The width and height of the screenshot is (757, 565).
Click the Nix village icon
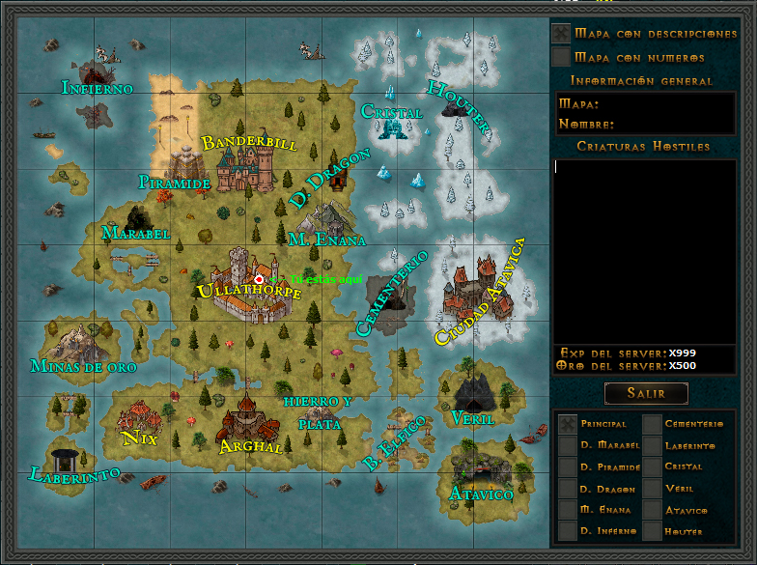click(x=137, y=419)
